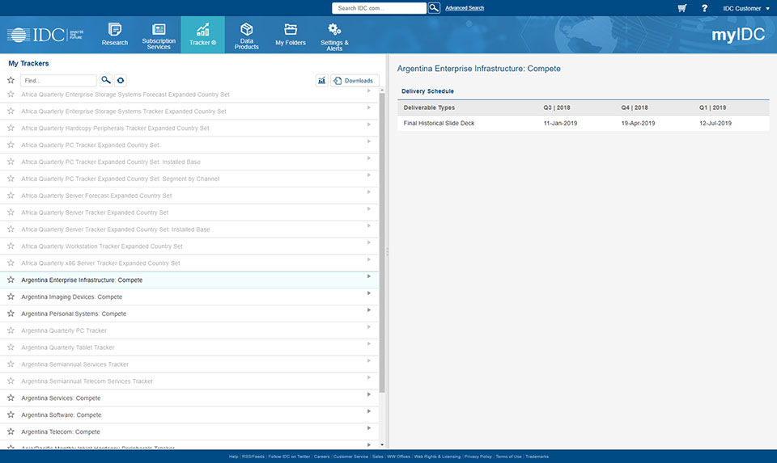Click the Q3 | 2018 column header
This screenshot has width=777, height=463.
(557, 107)
